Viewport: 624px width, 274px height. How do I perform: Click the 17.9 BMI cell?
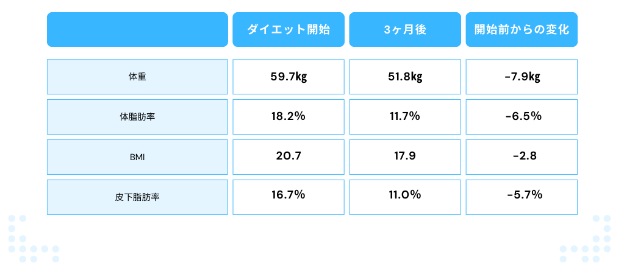[x=404, y=156]
